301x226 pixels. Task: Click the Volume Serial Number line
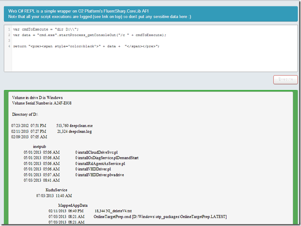point(42,103)
